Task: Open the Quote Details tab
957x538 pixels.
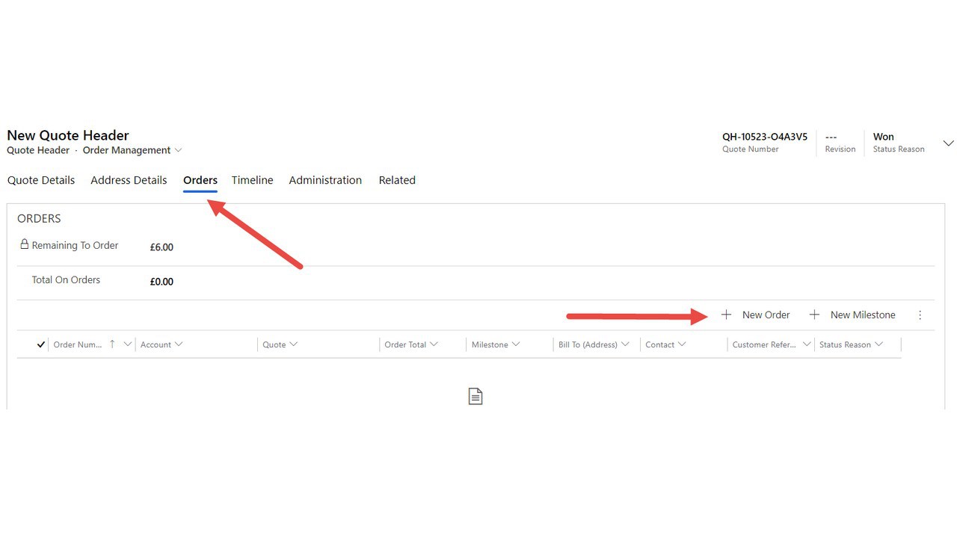Action: pyautogui.click(x=41, y=180)
